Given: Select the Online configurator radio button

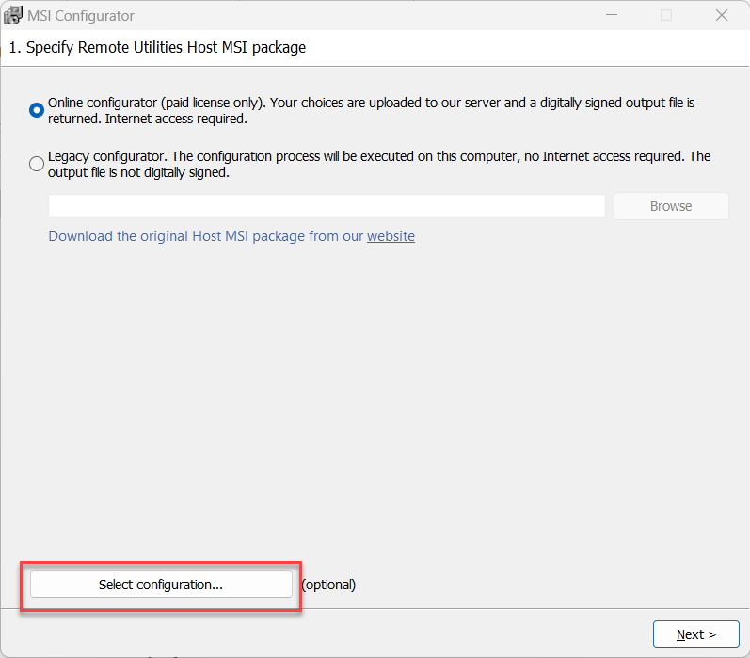Looking at the screenshot, I should pyautogui.click(x=37, y=110).
